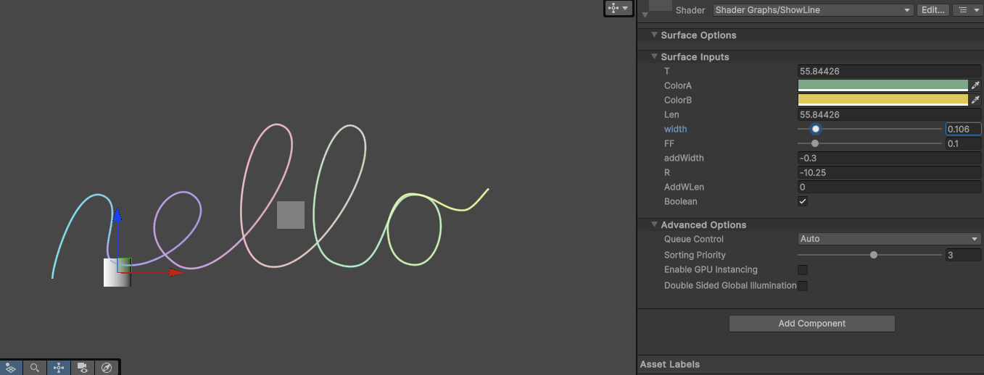984x375 pixels.
Task: Pick ColorA with the eyedropper
Action: click(975, 85)
